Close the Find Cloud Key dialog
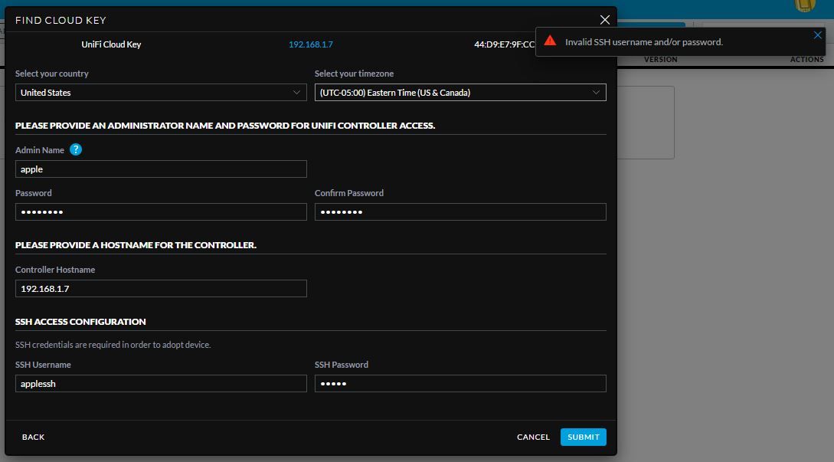This screenshot has height=462, width=834. click(x=605, y=20)
